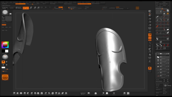Click the white light color swatch
172x97 pixels.
pos(3,67)
